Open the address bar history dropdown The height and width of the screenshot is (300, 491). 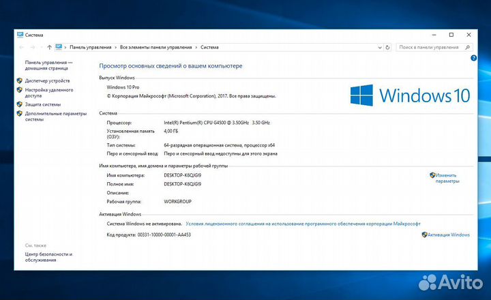pyautogui.click(x=380, y=48)
